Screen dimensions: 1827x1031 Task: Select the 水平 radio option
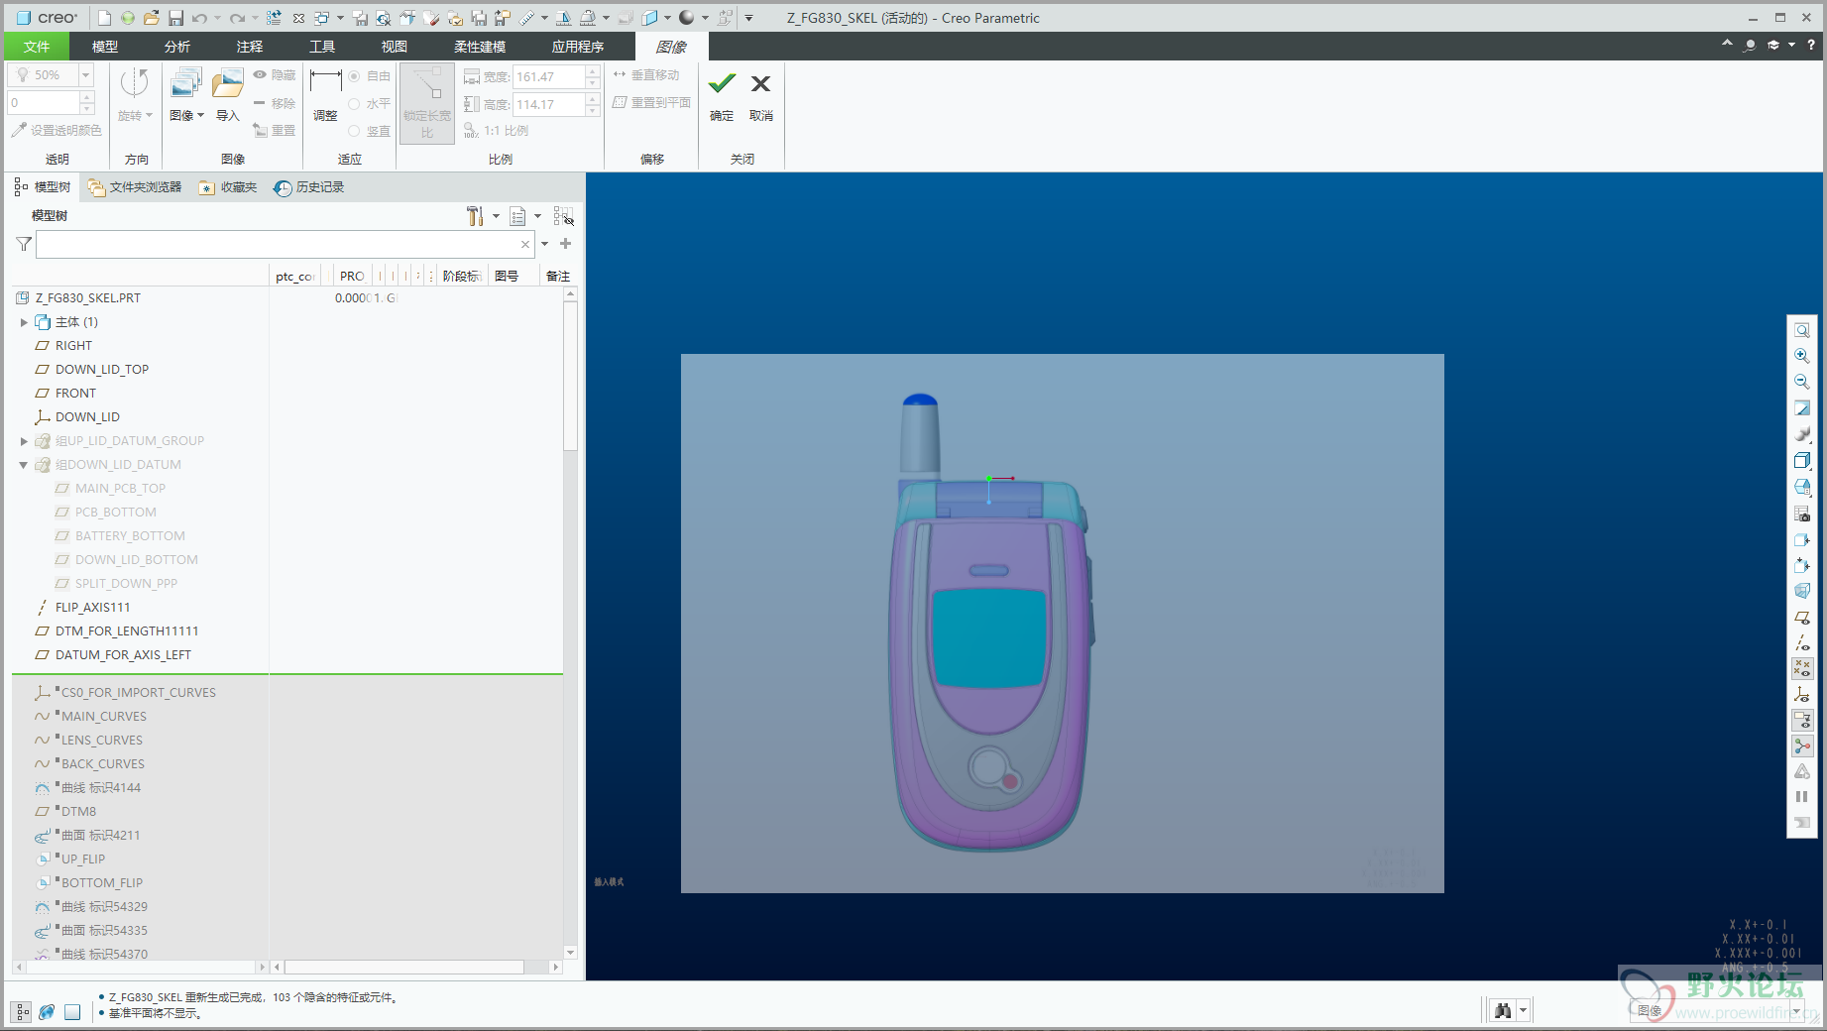(354, 103)
